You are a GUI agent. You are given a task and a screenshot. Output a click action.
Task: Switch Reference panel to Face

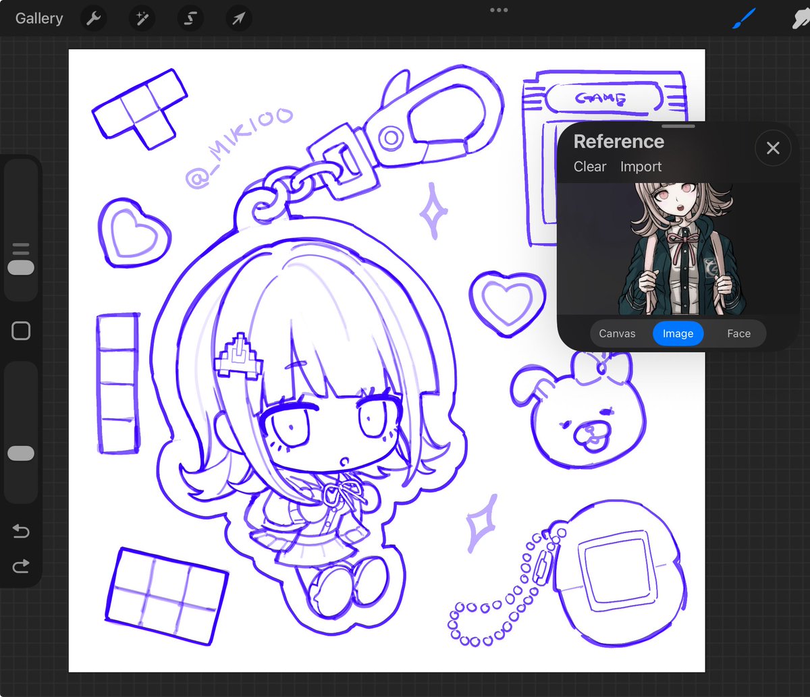pos(738,333)
